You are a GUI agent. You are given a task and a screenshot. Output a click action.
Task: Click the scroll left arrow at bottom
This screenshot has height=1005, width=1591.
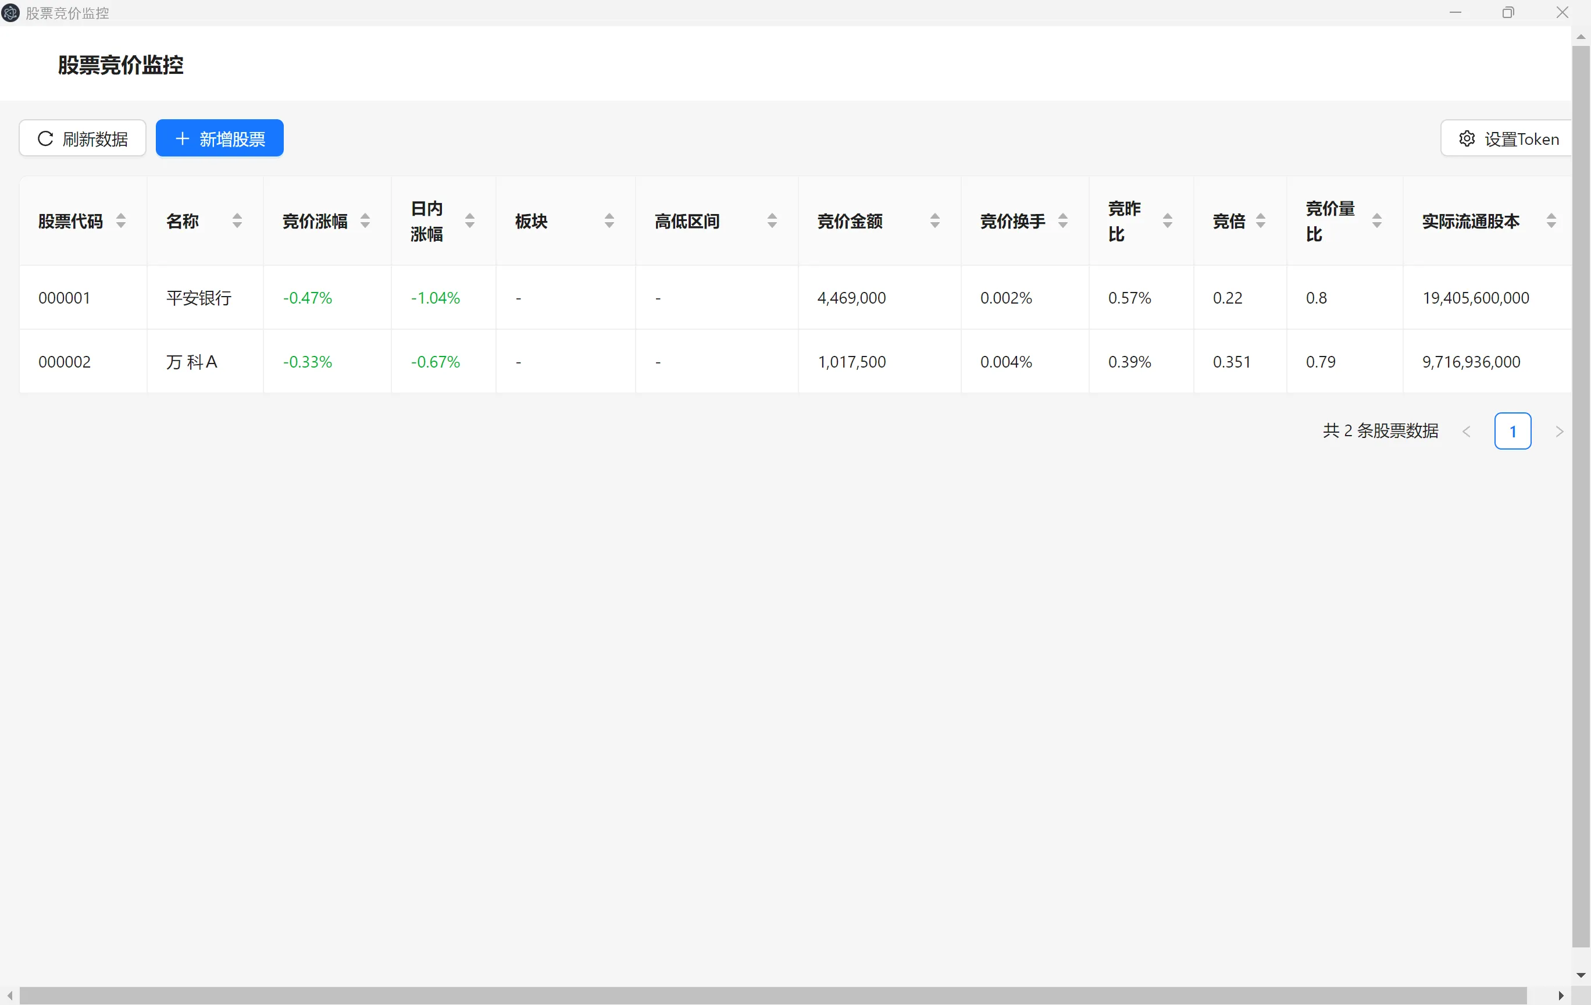click(10, 995)
